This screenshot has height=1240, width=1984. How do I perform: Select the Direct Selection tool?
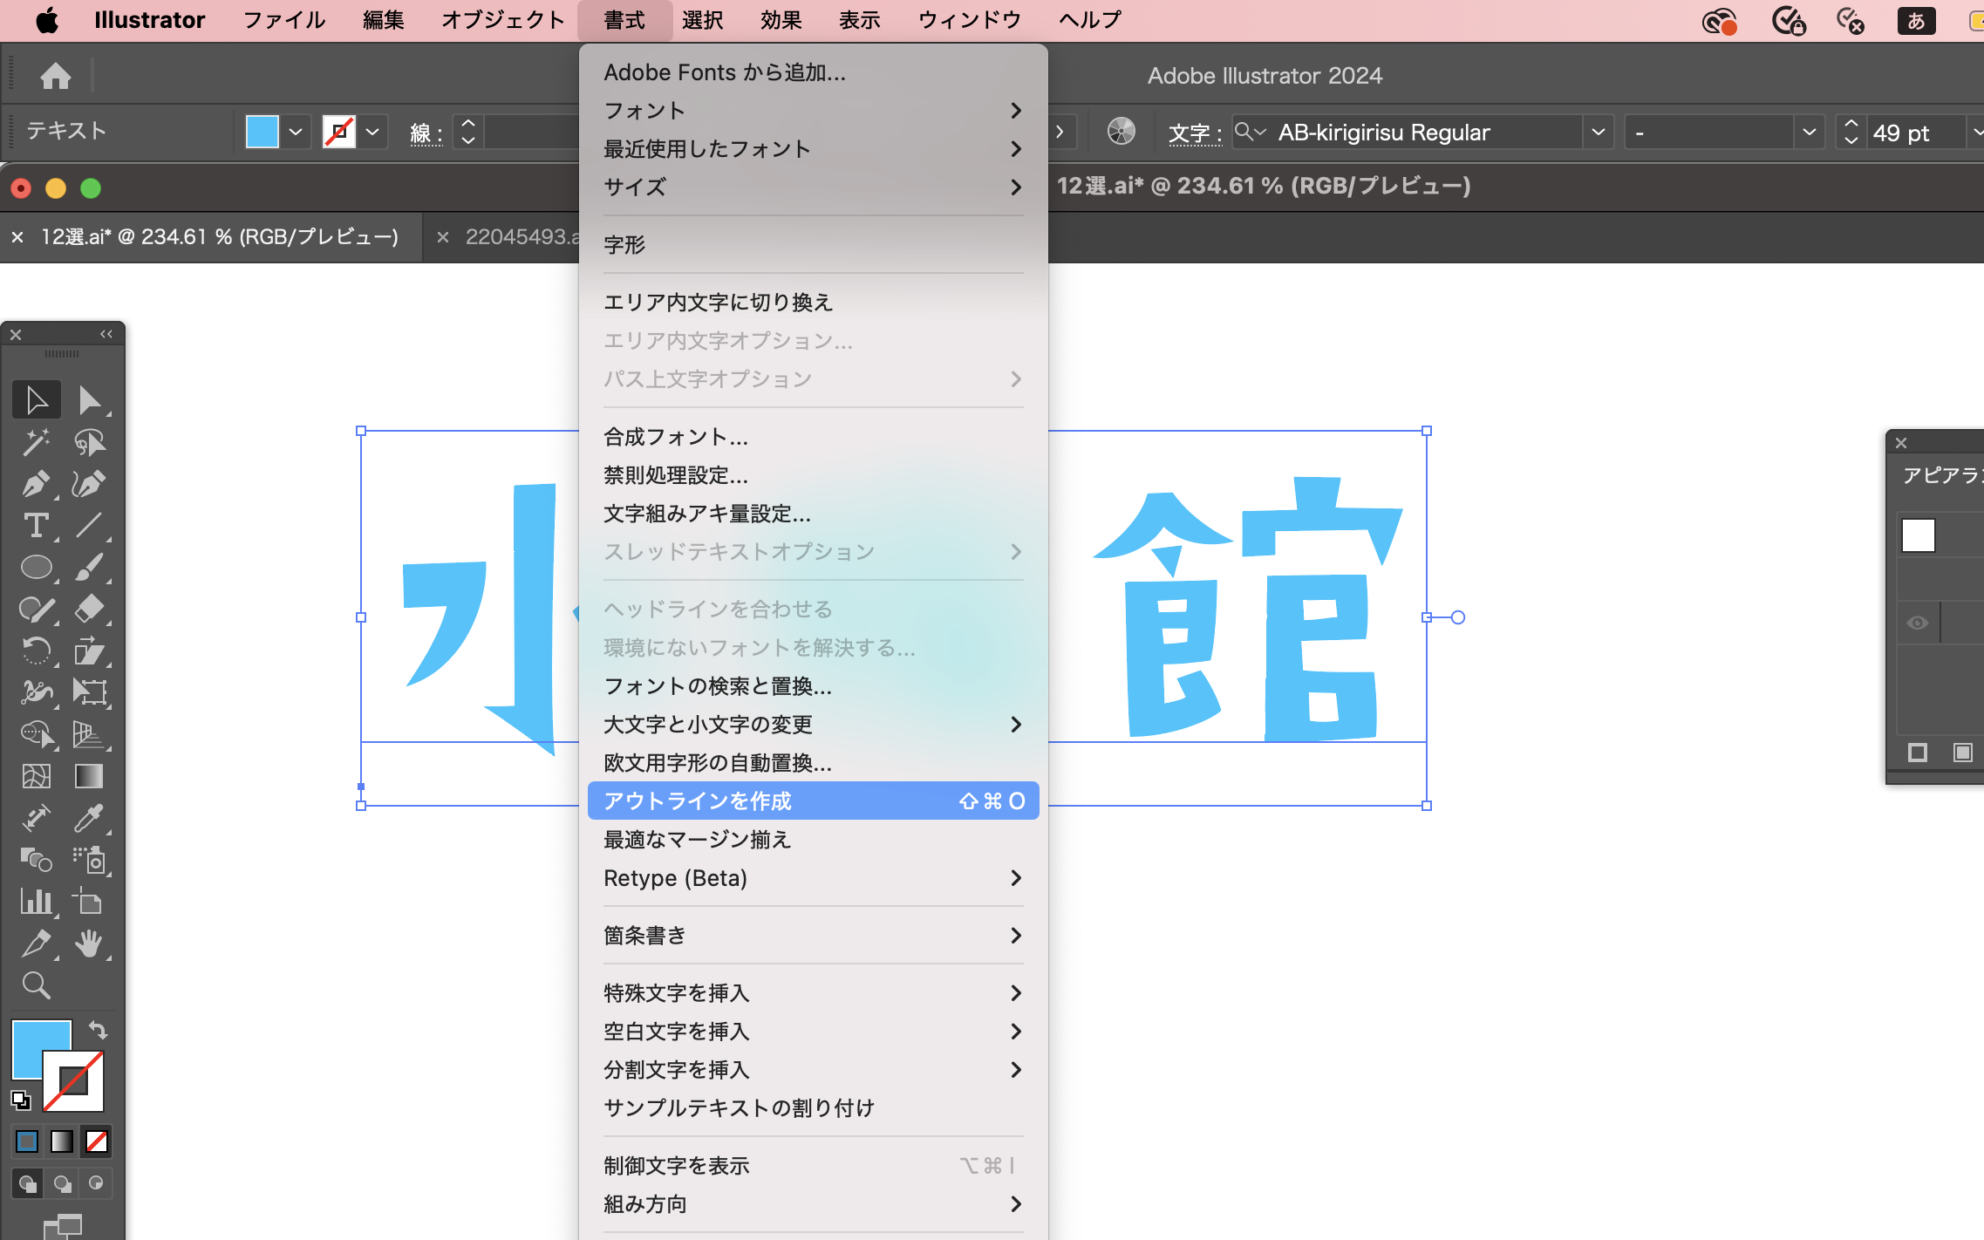tap(89, 400)
